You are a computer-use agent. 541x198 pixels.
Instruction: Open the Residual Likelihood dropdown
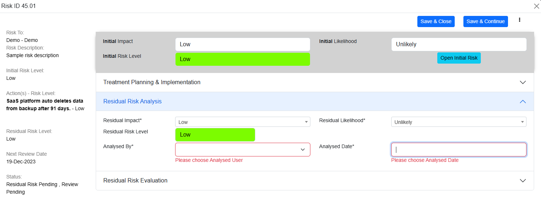click(458, 122)
